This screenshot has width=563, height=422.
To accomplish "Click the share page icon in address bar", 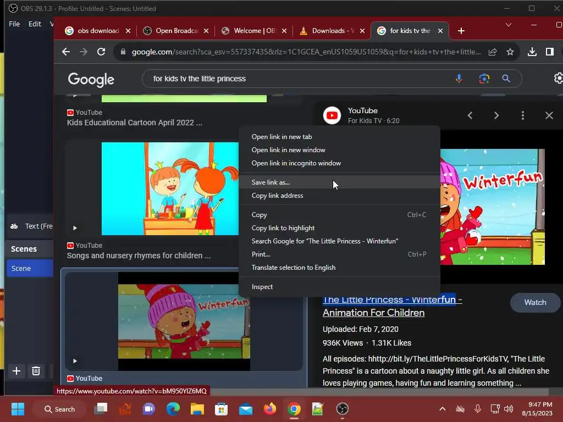I will [x=493, y=52].
